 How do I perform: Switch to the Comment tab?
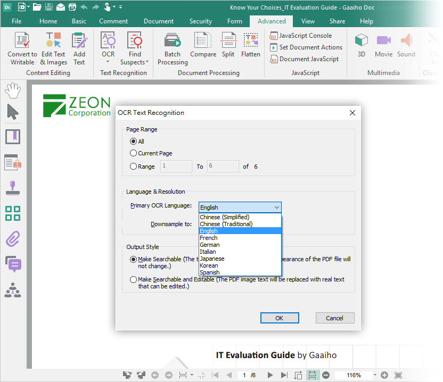(113, 21)
